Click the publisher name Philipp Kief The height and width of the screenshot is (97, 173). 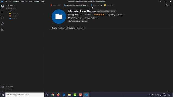point(73,15)
